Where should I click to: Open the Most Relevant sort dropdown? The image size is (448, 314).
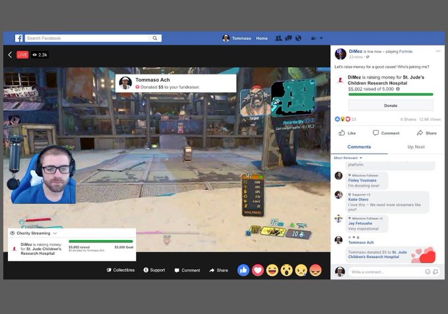[x=348, y=158]
